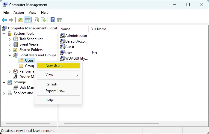Viewport: 209px width, 134px height.
Task: Click the Guest account icon
Action: [x=62, y=47]
